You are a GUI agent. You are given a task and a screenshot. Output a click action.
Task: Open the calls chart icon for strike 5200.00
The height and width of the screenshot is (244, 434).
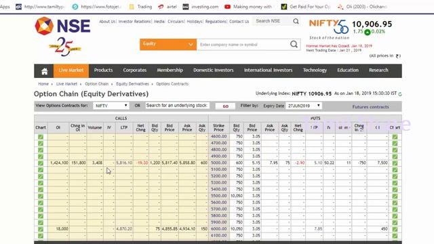41,176
